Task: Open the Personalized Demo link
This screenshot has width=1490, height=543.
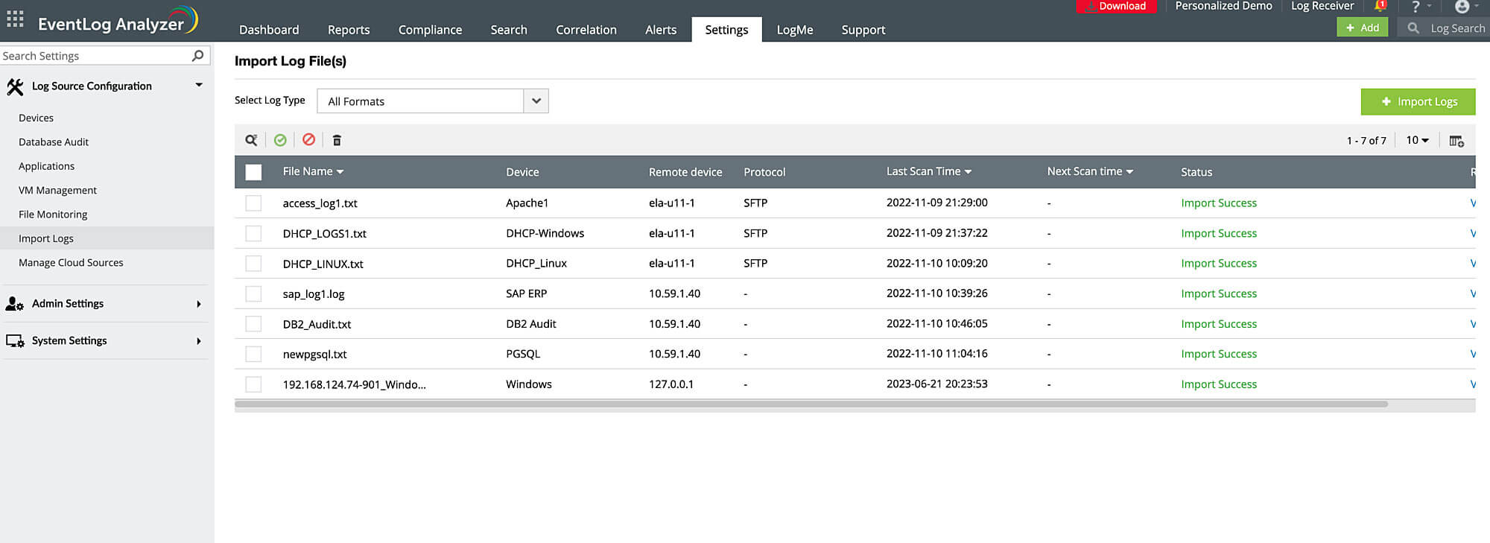Action: [x=1223, y=6]
